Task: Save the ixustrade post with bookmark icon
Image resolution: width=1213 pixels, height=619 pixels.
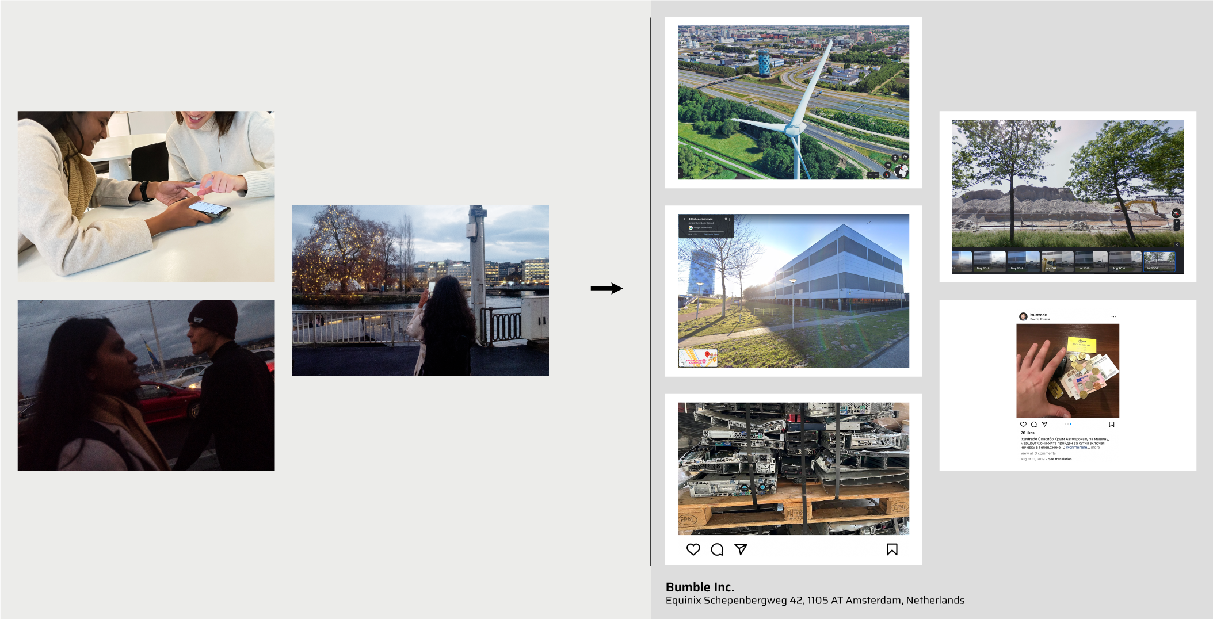Action: click(x=1112, y=425)
